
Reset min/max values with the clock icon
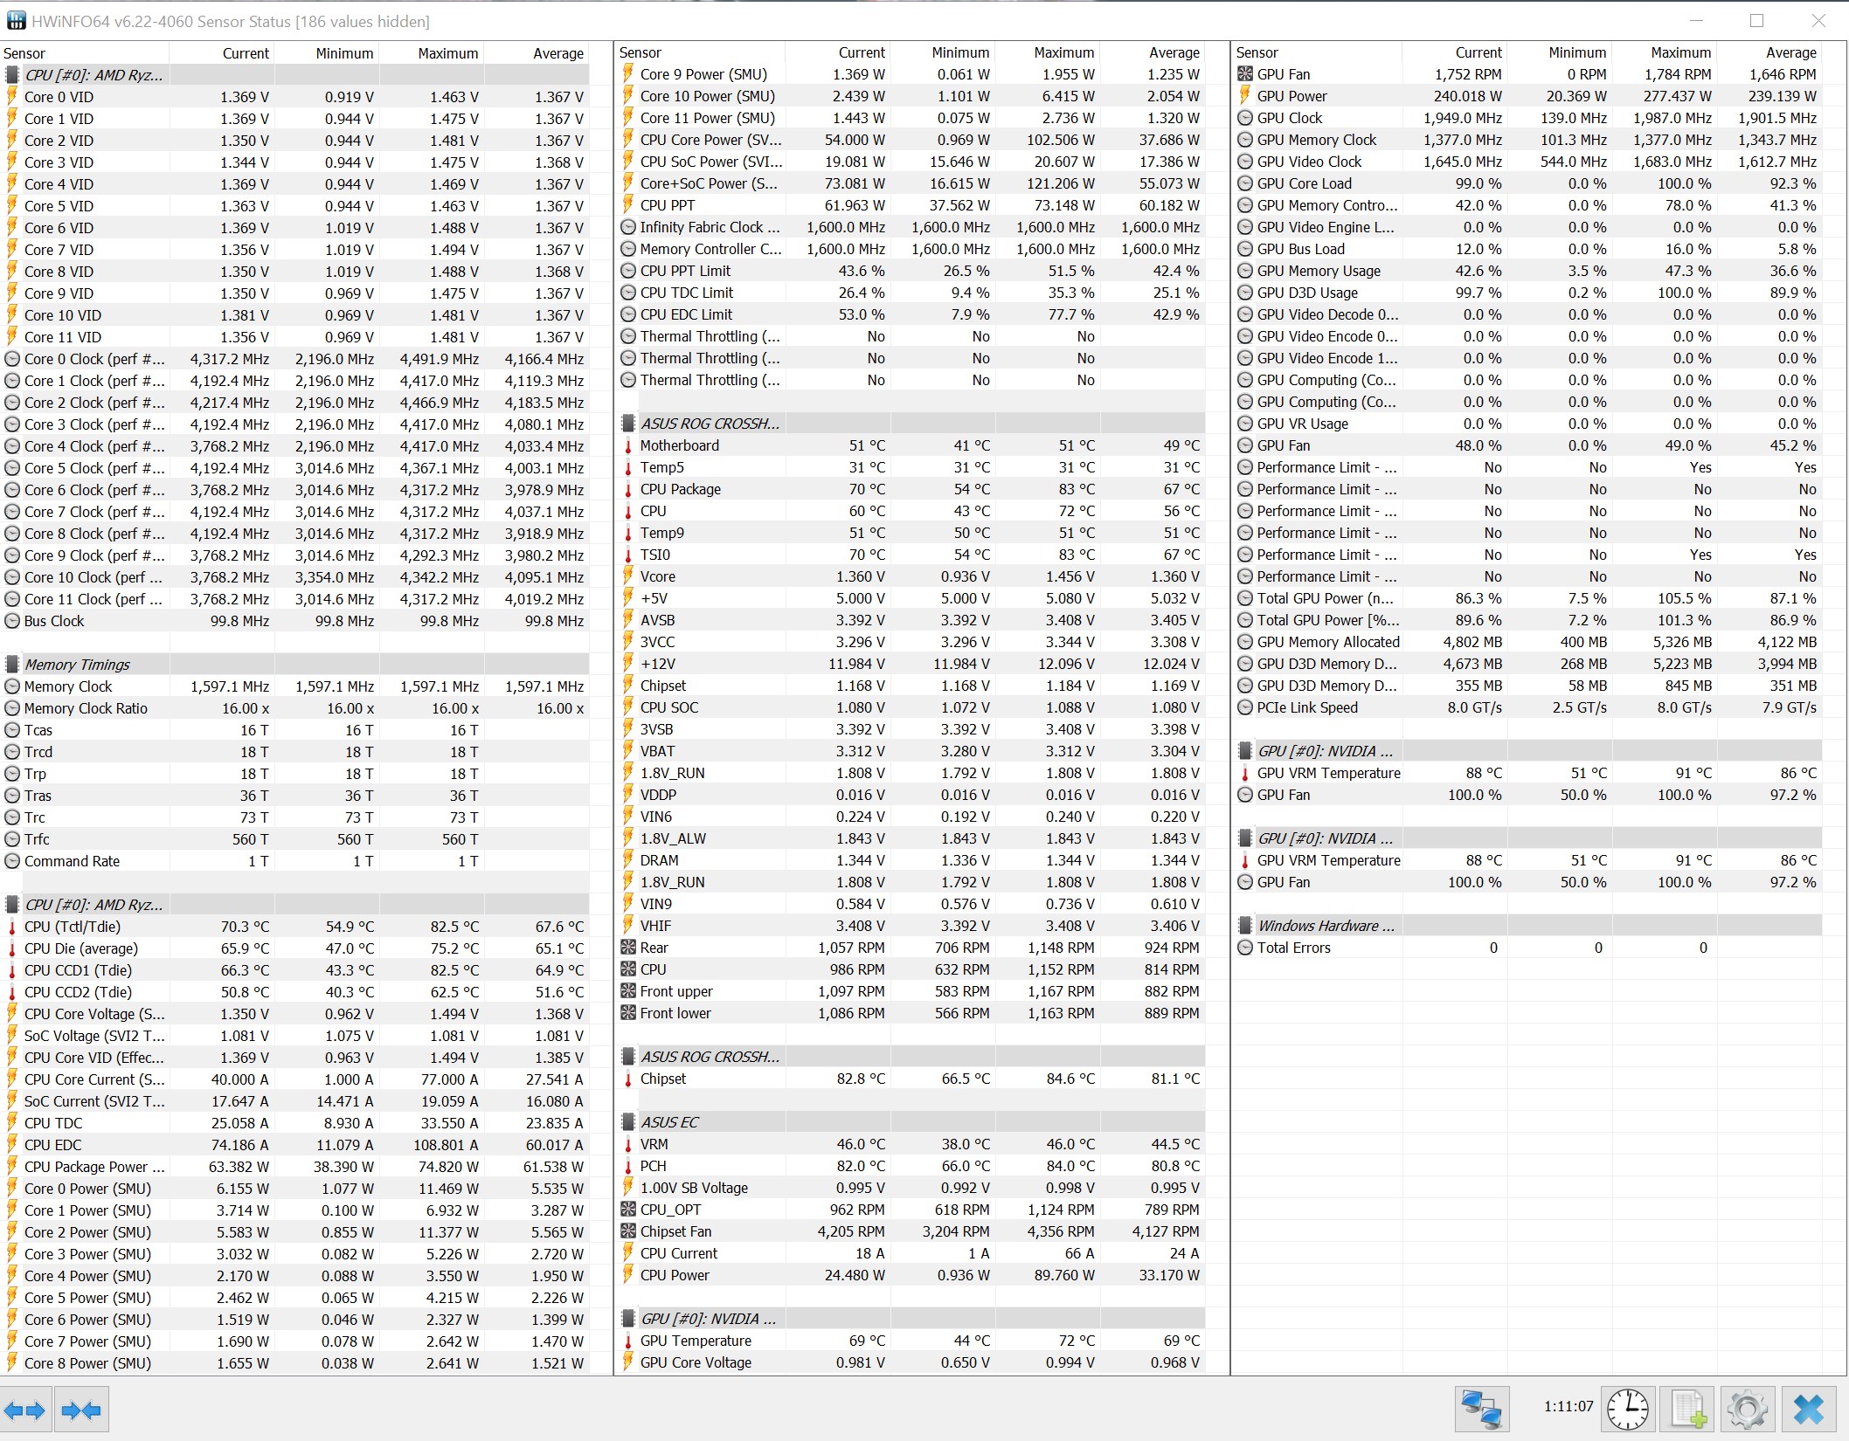tap(1627, 1410)
